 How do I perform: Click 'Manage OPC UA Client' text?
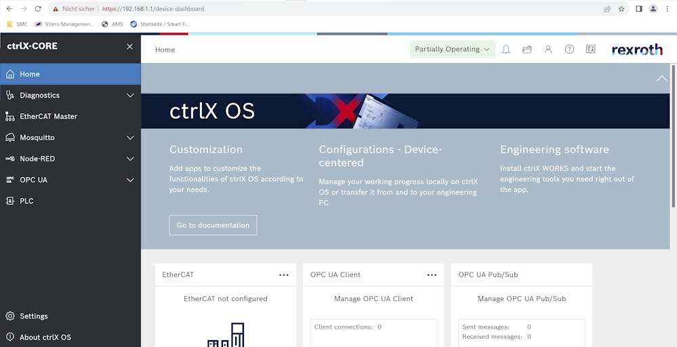point(373,299)
